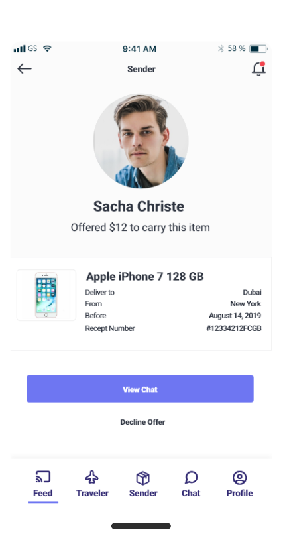This screenshot has width=283, height=544.
Task: Tap the back arrow icon
Action: click(x=25, y=69)
